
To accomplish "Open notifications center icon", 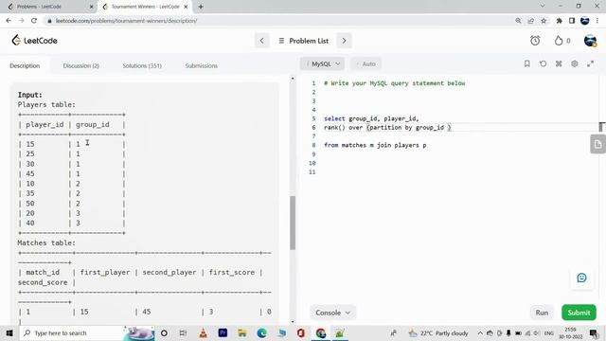I will pyautogui.click(x=594, y=332).
